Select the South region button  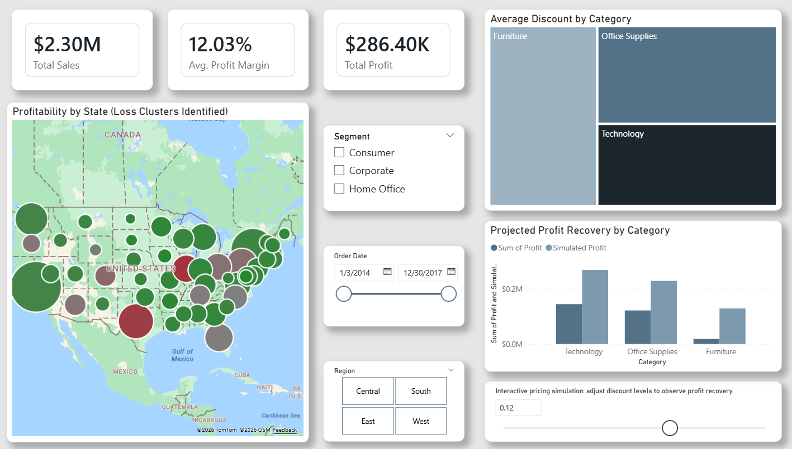pos(421,391)
